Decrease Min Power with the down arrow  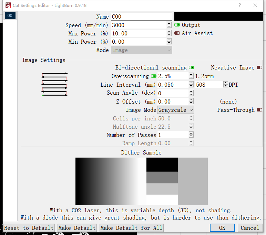pyautogui.click(x=169, y=43)
